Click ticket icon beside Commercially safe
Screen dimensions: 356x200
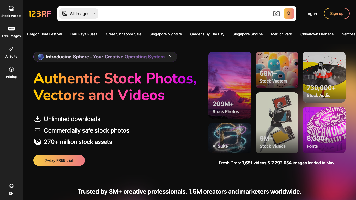click(38, 130)
